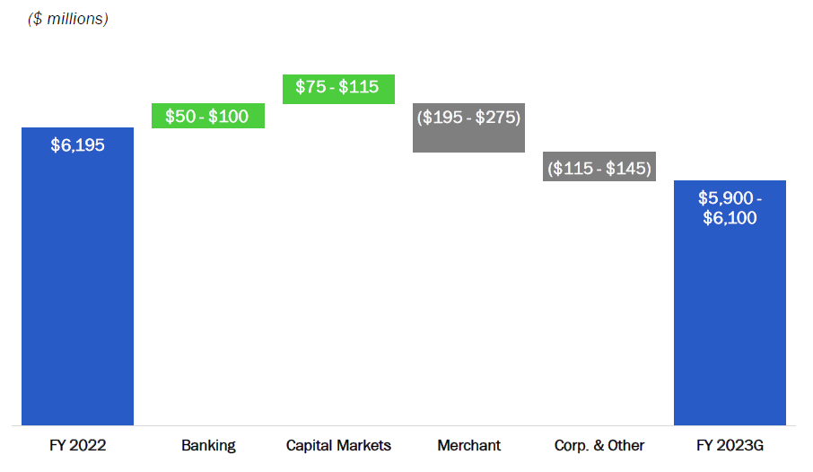Click the Capital Markets axis label
The height and width of the screenshot is (472, 813).
point(338,445)
